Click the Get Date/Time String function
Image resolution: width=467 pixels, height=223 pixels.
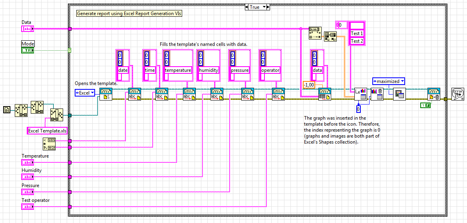pyautogui.click(x=49, y=144)
